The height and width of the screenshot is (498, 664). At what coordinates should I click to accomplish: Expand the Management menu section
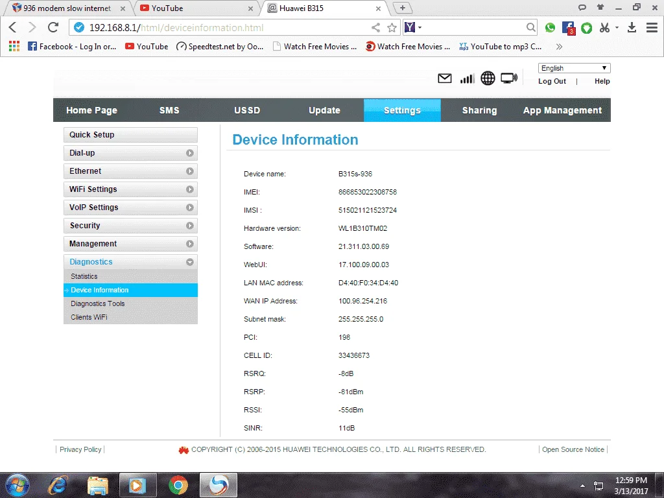[130, 244]
